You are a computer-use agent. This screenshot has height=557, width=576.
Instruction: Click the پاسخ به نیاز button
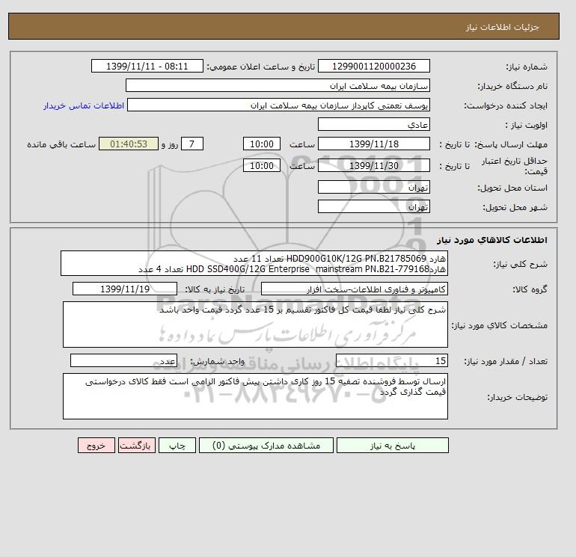(x=392, y=446)
